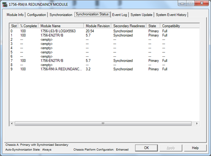Click the Full compatibility value in slot 1
211x156 pixels.
[x=165, y=35]
